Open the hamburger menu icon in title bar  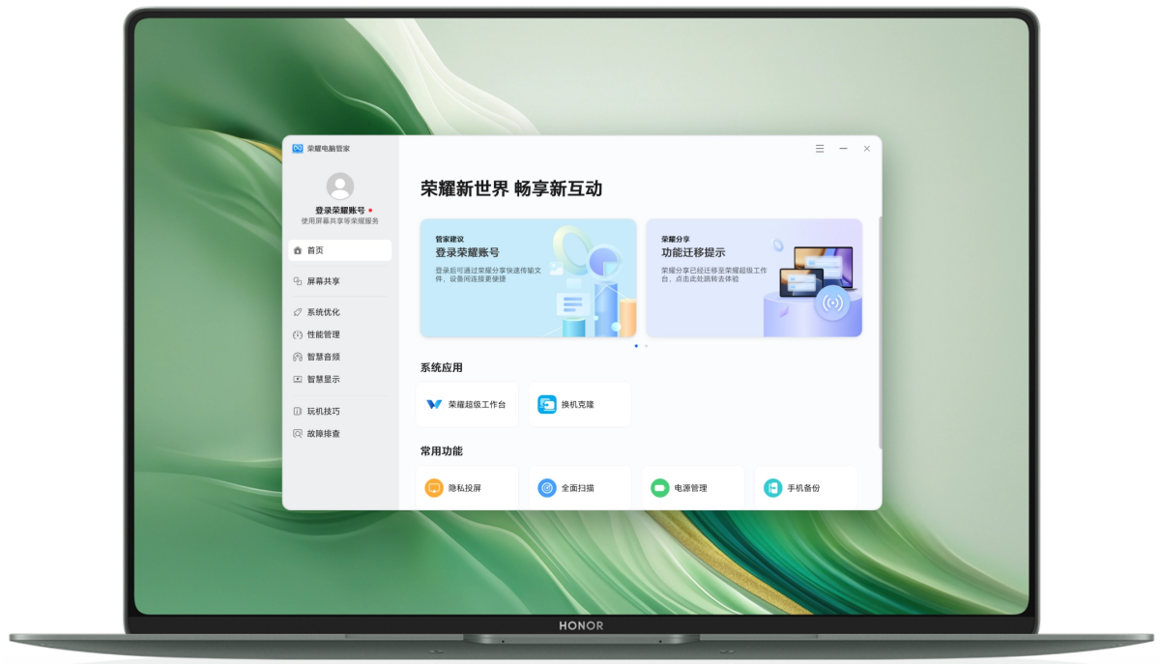point(820,149)
